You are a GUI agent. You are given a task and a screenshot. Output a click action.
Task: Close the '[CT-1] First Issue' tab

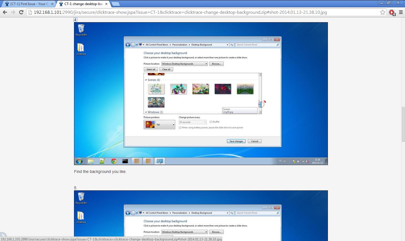tap(52, 4)
